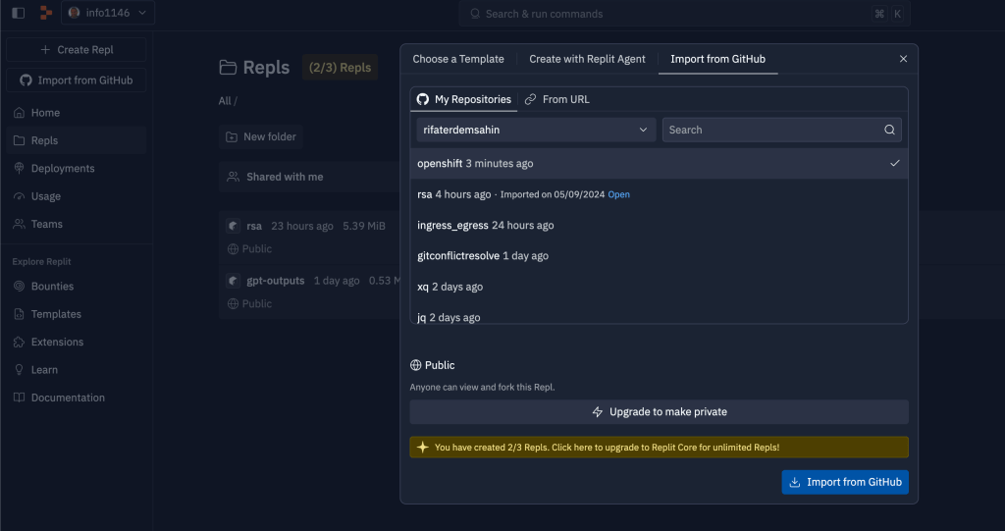This screenshot has height=531, width=1005.
Task: Click the upgrade to Replit Core banner
Action: (659, 447)
